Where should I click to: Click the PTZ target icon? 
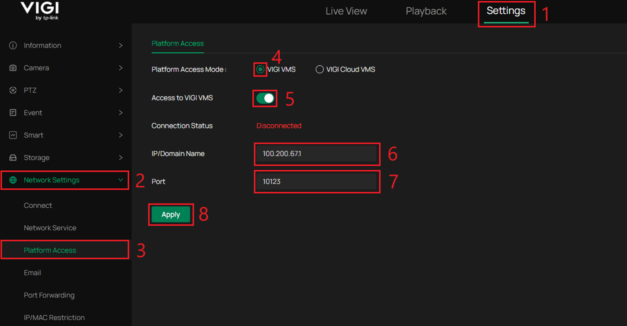[13, 90]
